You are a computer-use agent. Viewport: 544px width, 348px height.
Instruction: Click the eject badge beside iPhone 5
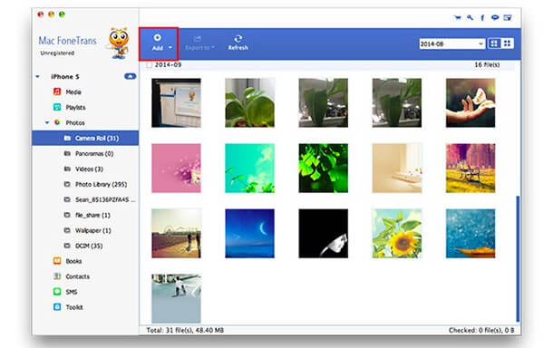coord(130,76)
